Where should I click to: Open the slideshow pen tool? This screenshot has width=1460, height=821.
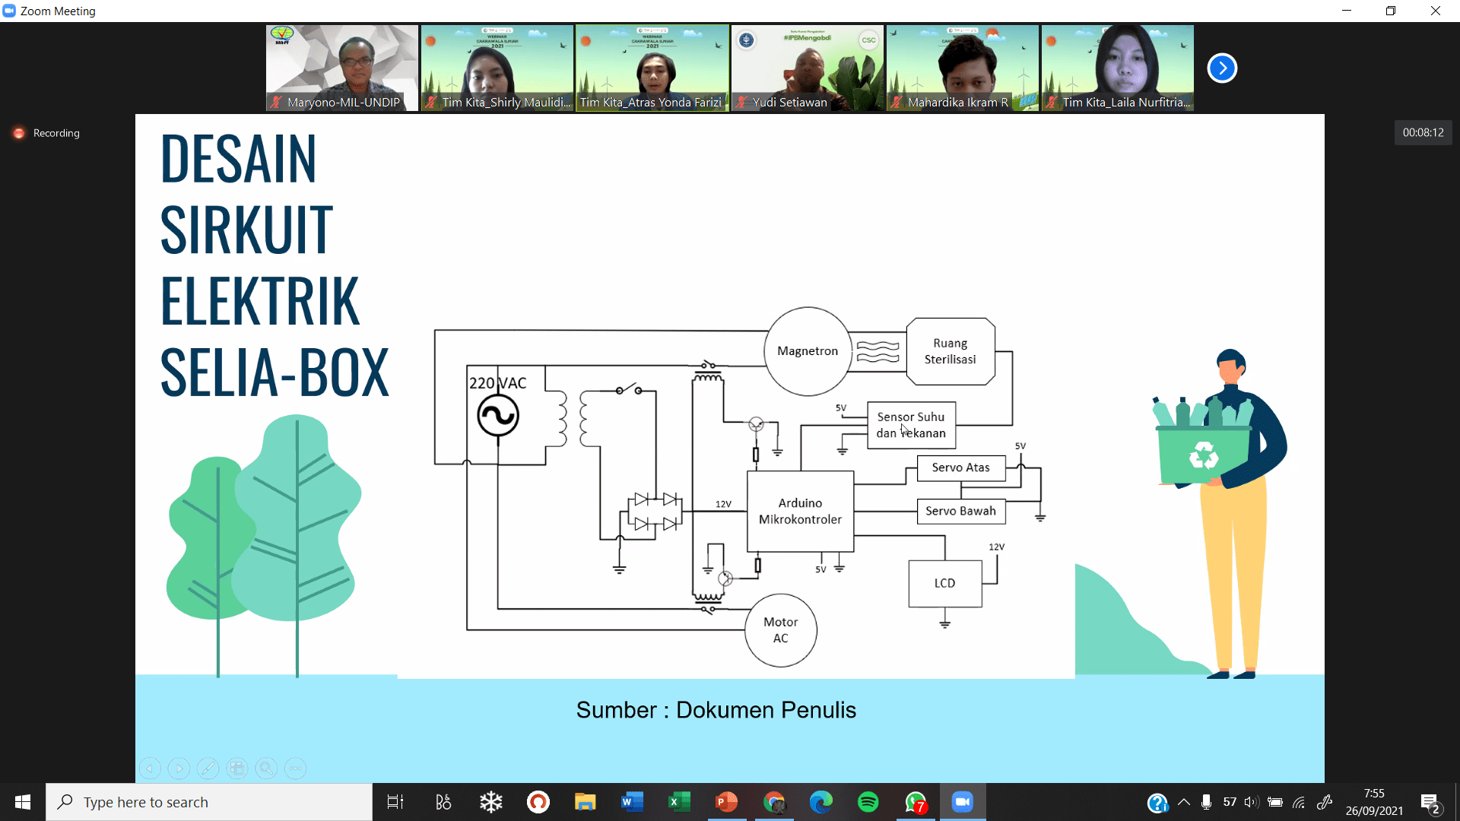pyautogui.click(x=208, y=769)
